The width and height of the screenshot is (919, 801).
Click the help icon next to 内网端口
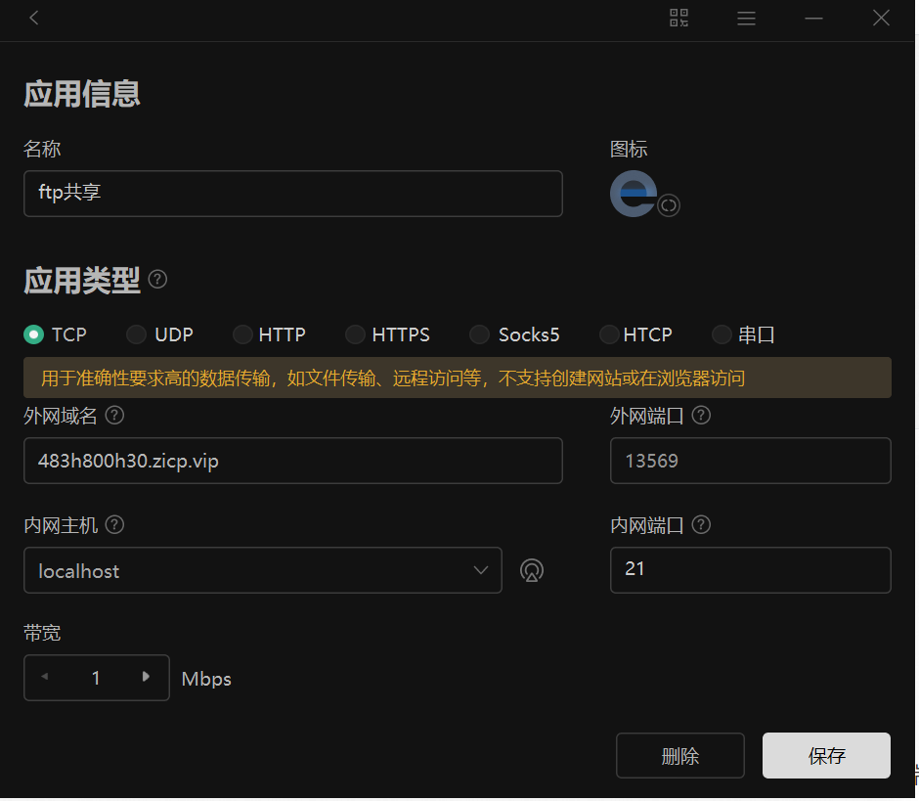(701, 525)
